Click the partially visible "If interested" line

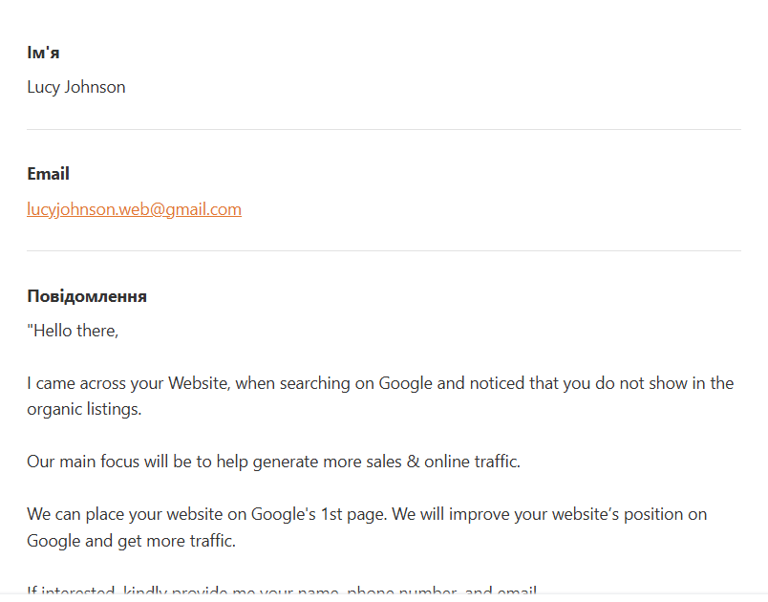(282, 592)
